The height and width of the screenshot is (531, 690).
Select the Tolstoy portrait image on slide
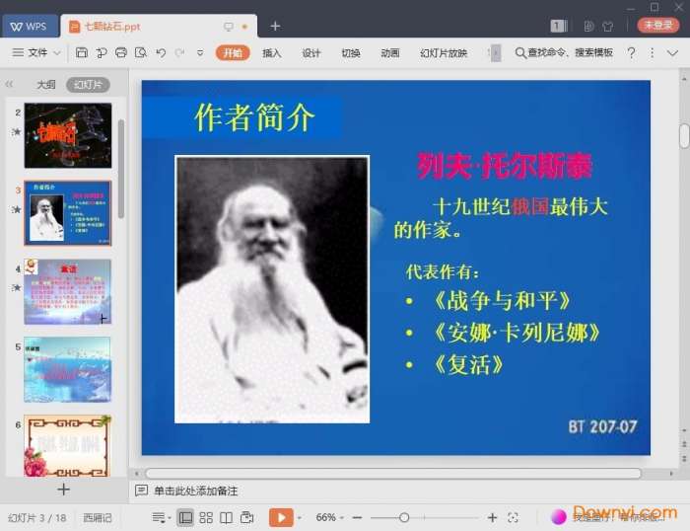click(272, 289)
